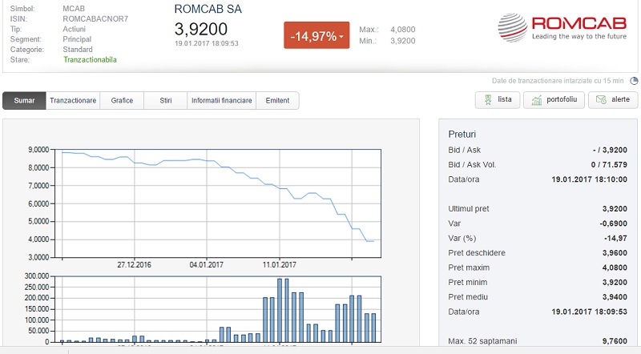The height and width of the screenshot is (354, 641).
Task: Open the Stiri tab
Action: click(x=166, y=101)
